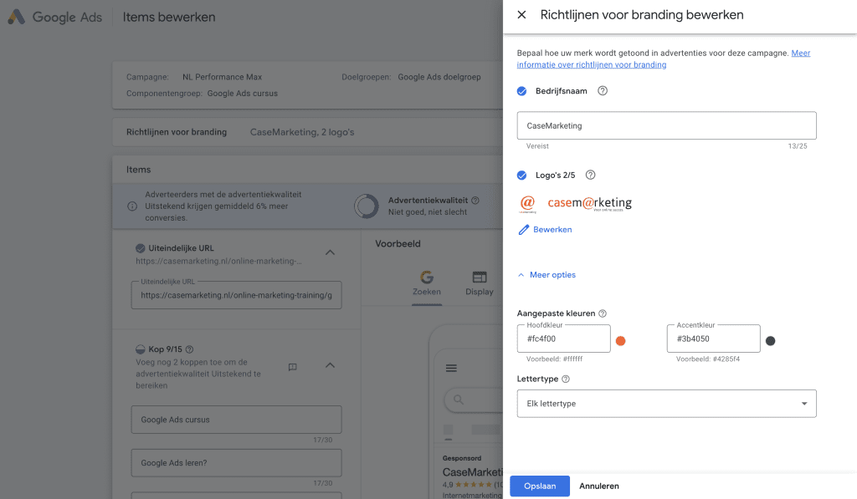Collapse the Uiteindelijke URL section

[330, 252]
